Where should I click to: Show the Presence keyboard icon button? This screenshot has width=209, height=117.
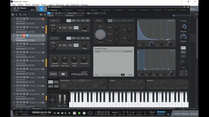coord(63,74)
